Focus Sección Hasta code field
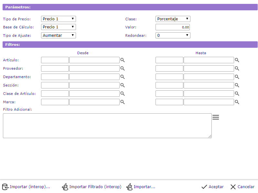258x193 pixels. 169,85
